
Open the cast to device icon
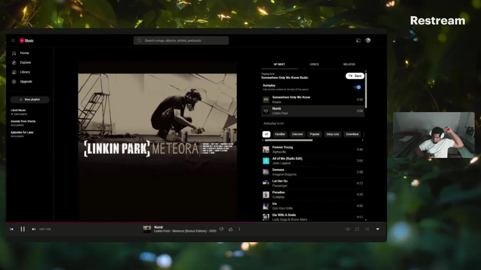(x=358, y=40)
